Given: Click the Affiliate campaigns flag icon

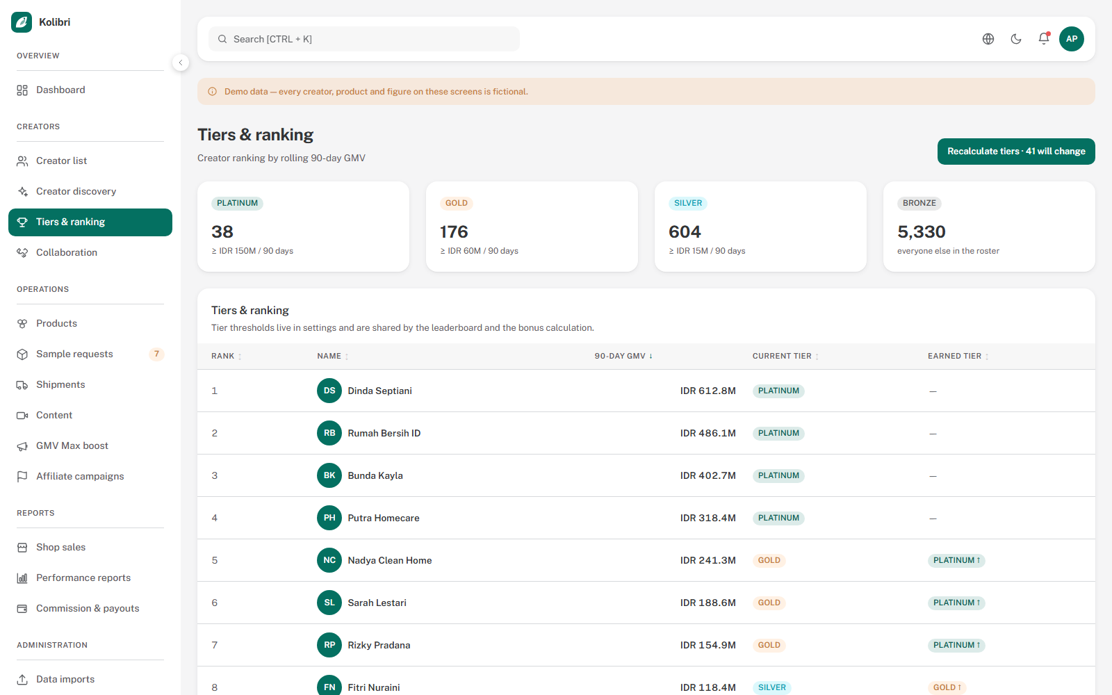Looking at the screenshot, I should click(x=22, y=477).
